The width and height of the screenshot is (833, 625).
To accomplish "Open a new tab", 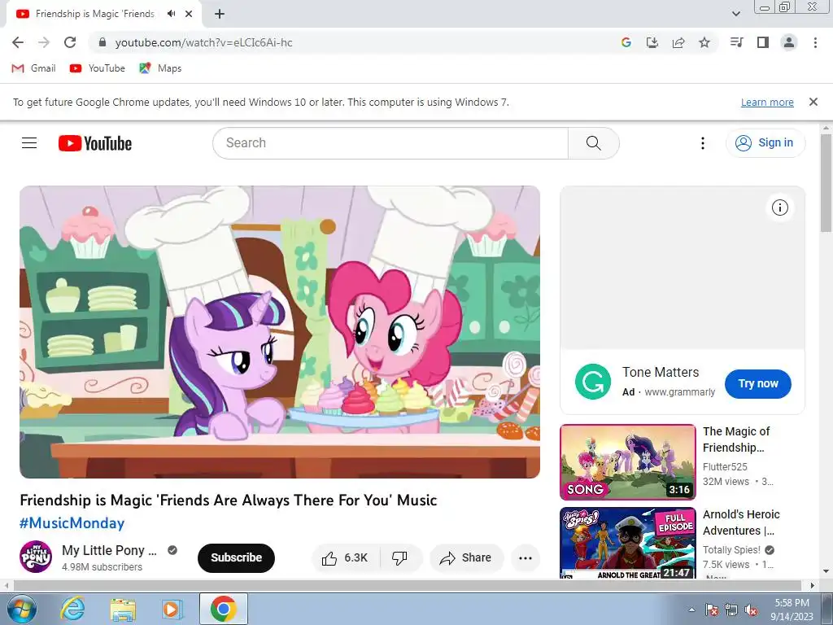I will 220,14.
